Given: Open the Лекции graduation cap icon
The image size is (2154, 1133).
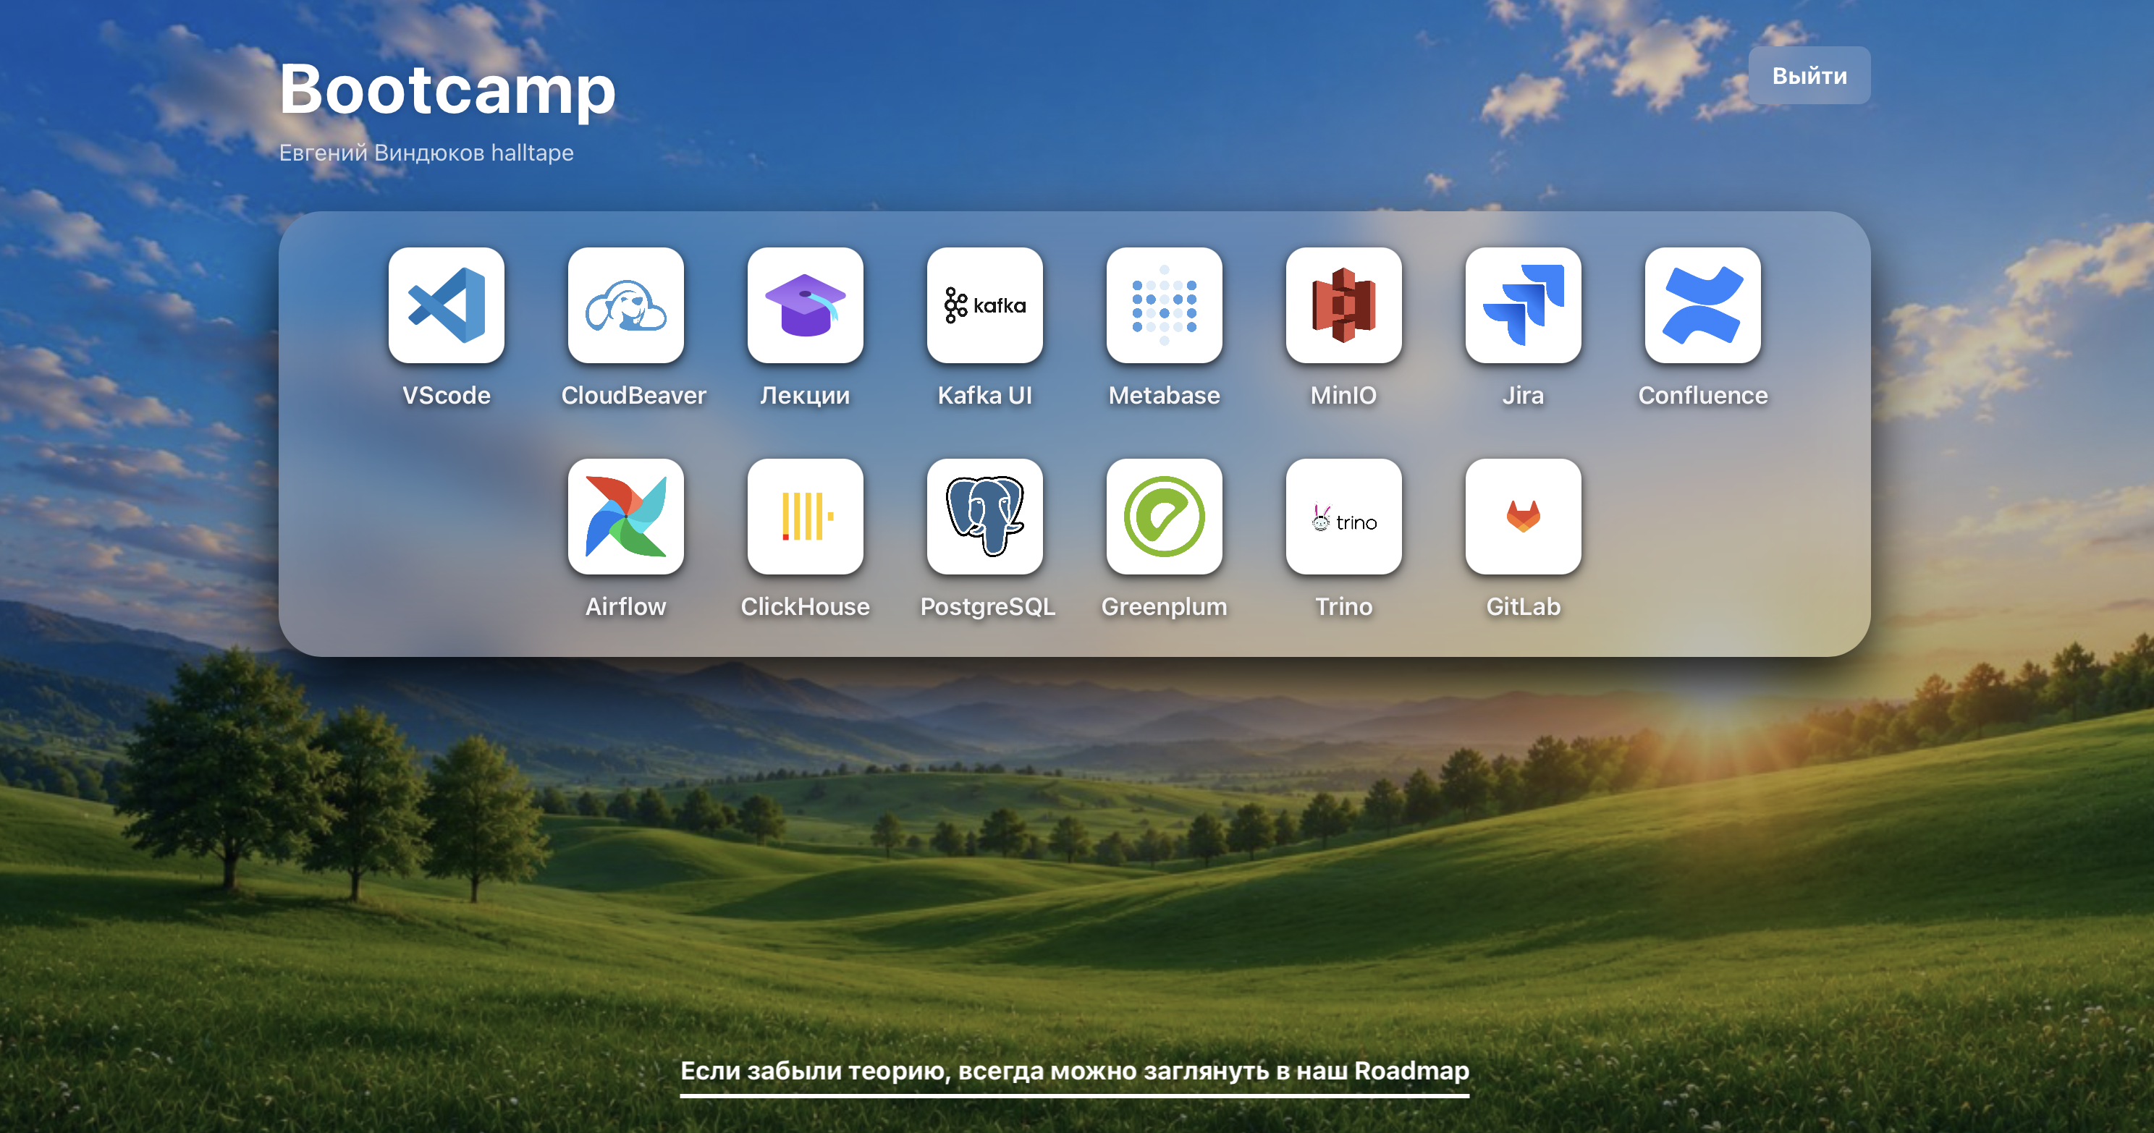Looking at the screenshot, I should click(x=806, y=305).
